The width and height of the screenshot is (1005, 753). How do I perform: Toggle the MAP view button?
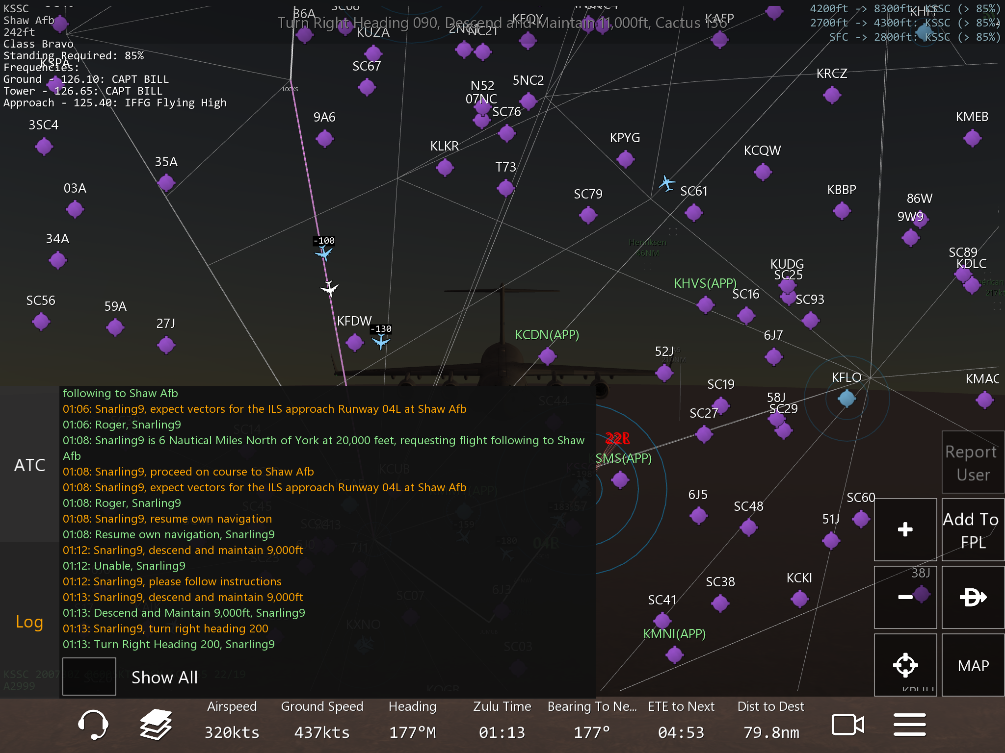tap(973, 665)
